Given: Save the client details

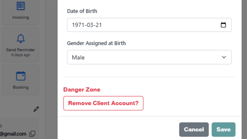Looking at the screenshot, I should click(x=223, y=129).
